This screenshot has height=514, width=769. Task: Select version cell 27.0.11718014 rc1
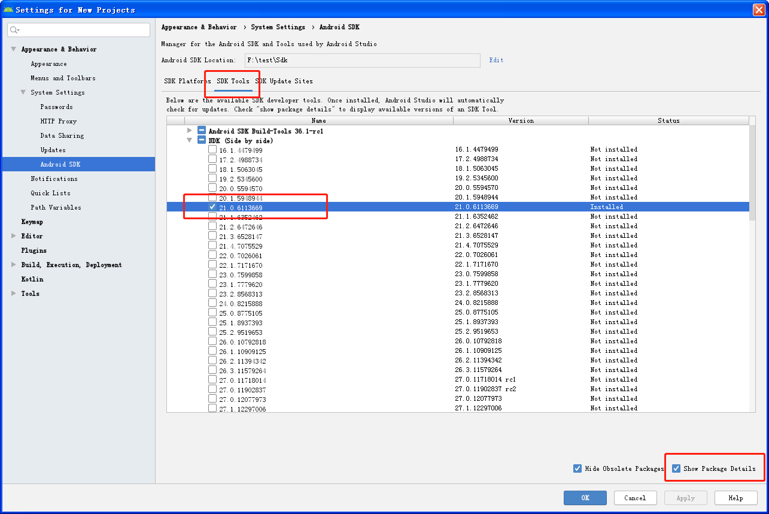point(485,380)
